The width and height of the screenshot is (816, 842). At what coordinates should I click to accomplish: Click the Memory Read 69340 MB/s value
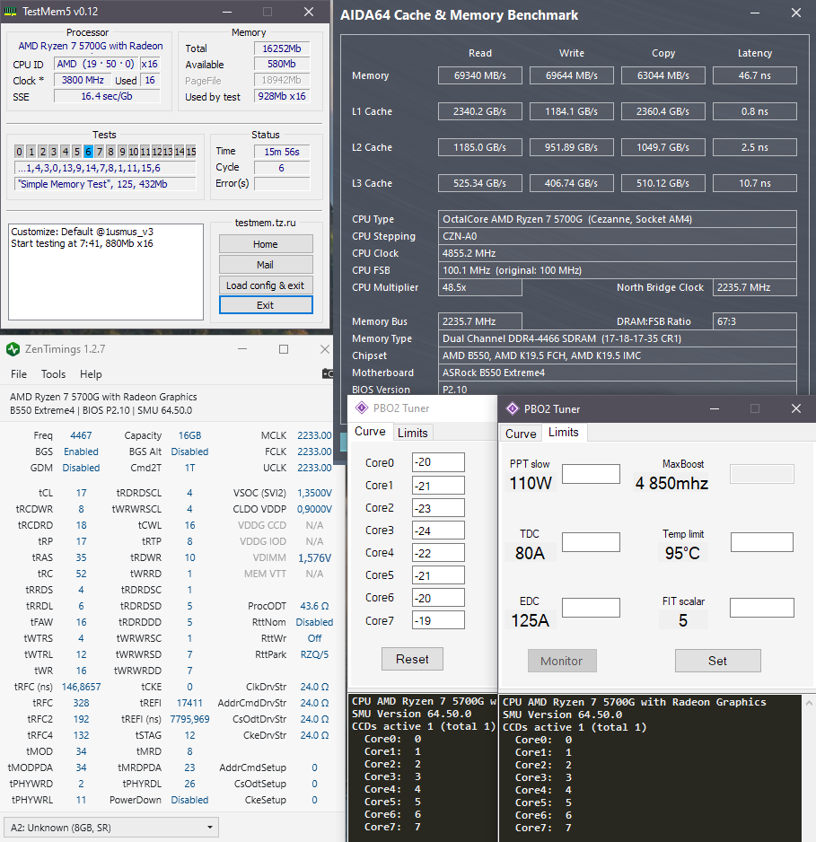480,75
